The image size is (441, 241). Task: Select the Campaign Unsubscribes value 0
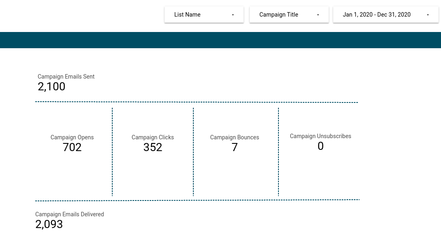tap(321, 146)
